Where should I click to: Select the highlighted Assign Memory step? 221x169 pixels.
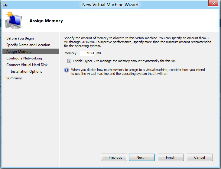tap(19, 52)
